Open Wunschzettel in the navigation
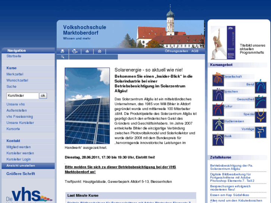Image resolution: width=271 pixels, height=203 pixels. coord(17,80)
